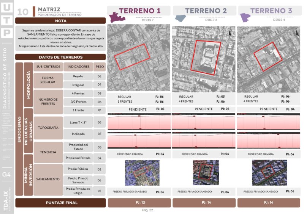Screen dimensions: 304x214
Task: Click the PUNTAJE FINAL bar
Action: pos(60,203)
